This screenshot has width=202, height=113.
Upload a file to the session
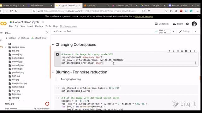tap(10, 38)
